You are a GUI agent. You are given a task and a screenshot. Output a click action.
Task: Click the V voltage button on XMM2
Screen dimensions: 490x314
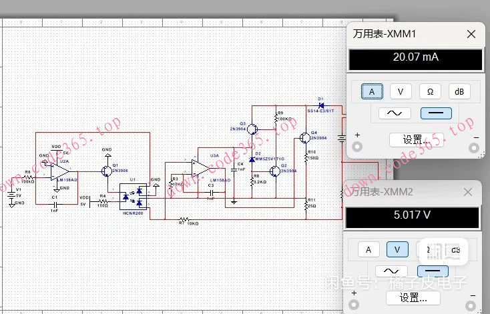(397, 249)
